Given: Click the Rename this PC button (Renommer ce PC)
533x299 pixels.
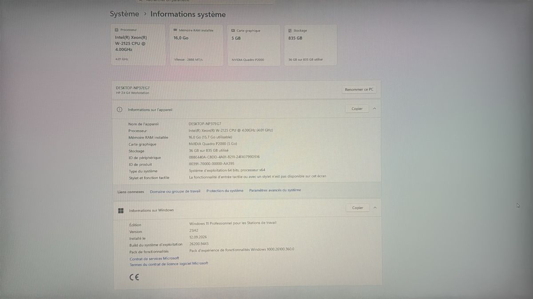Looking at the screenshot, I should coord(359,89).
